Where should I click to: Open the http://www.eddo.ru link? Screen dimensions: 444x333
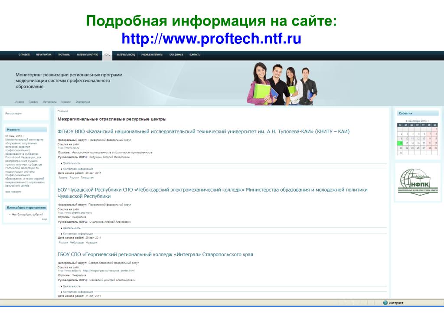69,271
